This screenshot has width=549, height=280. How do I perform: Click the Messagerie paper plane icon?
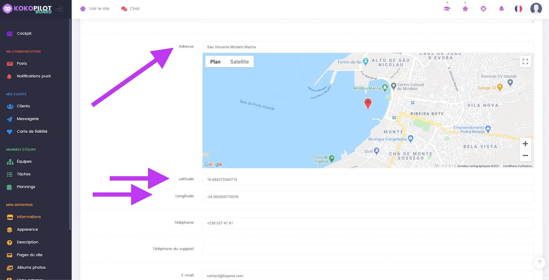pos(10,119)
